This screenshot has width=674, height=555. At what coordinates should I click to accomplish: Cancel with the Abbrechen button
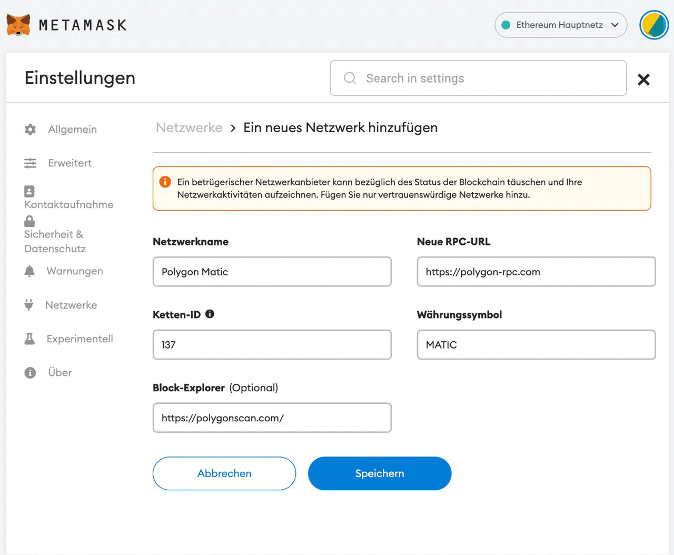[224, 473]
